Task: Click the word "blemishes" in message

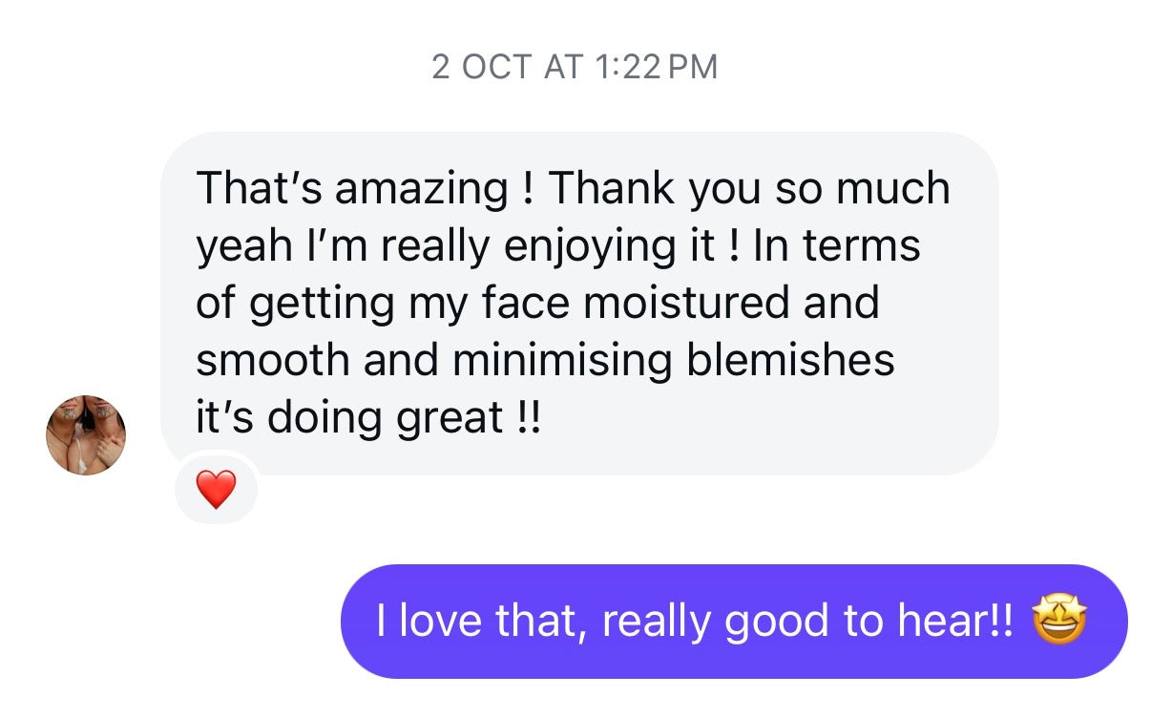Action: coord(790,361)
